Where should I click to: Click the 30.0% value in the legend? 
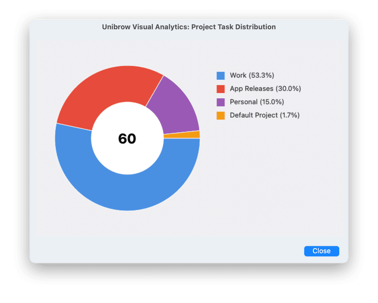coord(288,89)
